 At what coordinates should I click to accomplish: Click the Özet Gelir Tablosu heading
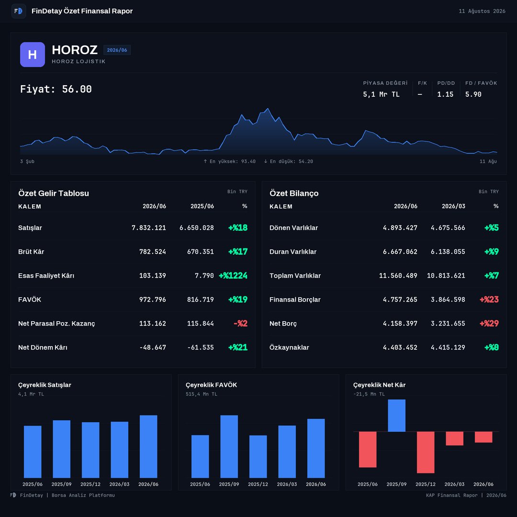[54, 193]
